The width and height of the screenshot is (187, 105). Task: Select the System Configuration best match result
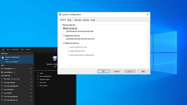[17, 59]
